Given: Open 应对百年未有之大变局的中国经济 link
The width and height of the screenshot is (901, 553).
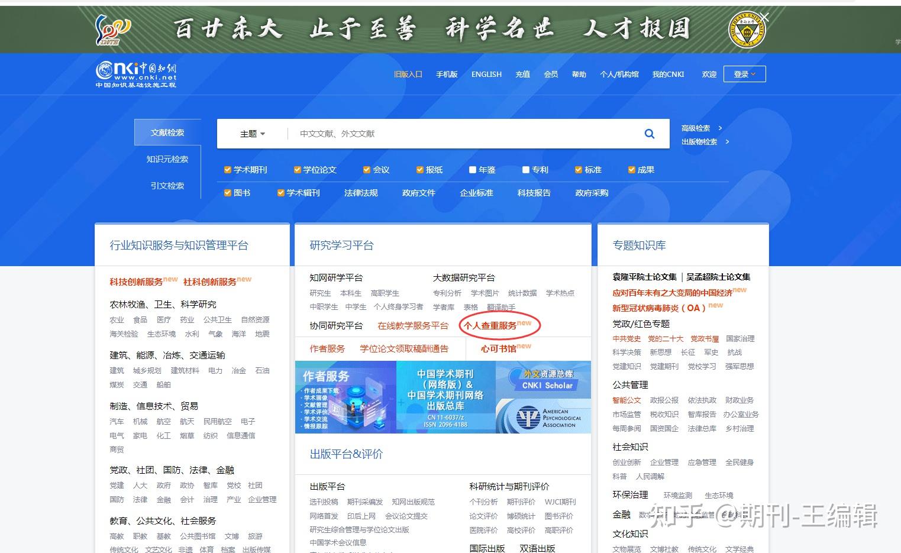Looking at the screenshot, I should tap(672, 293).
